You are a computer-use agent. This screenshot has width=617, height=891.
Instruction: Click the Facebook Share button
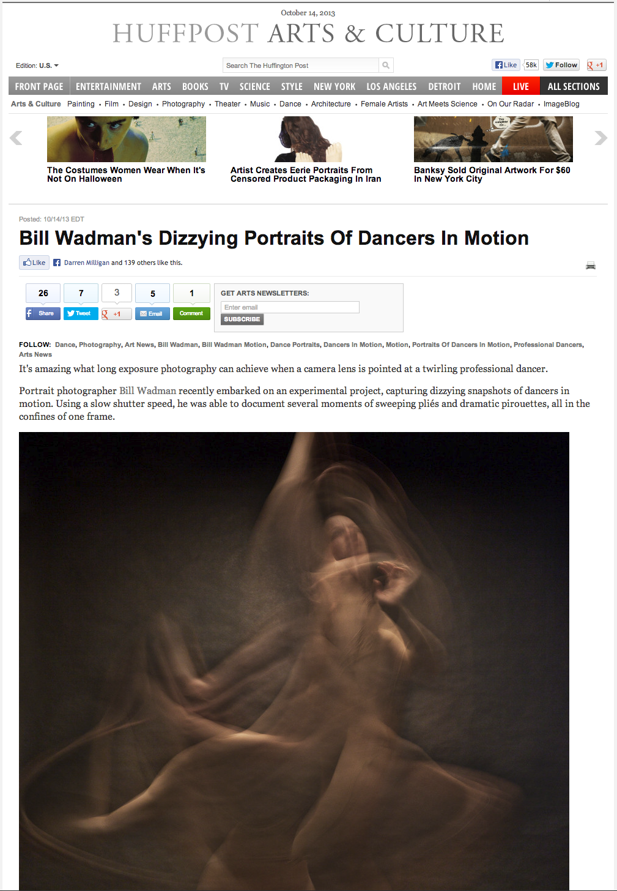click(43, 313)
